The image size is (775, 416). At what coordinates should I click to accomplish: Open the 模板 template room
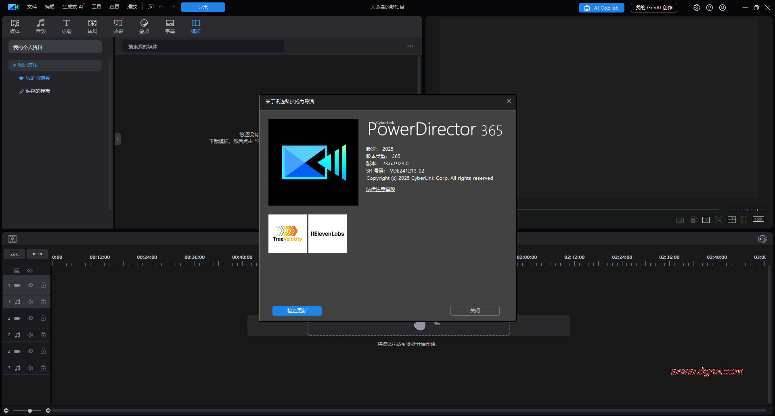196,26
